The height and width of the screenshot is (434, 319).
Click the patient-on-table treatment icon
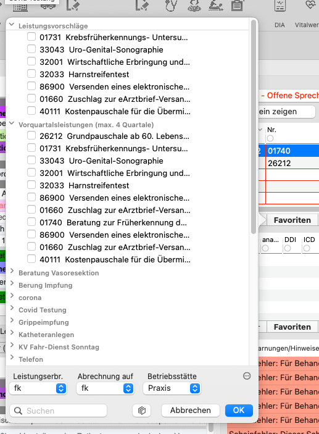coord(216,6)
